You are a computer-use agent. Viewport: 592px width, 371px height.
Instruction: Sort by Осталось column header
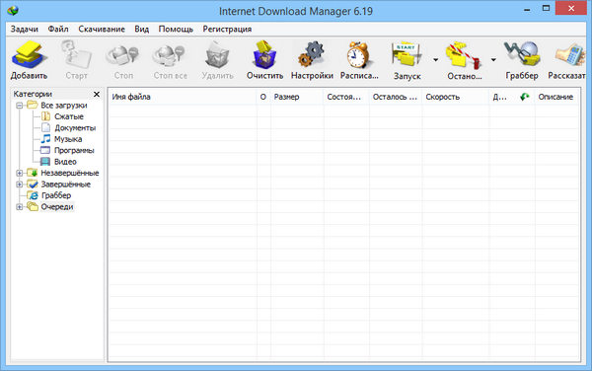pyautogui.click(x=396, y=97)
